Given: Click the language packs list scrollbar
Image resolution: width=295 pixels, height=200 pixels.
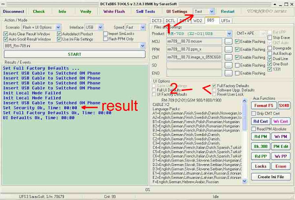Looking at the screenshot, I should [244, 141].
